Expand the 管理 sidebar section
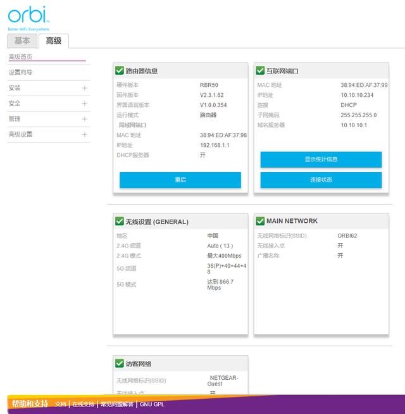The image size is (405, 414). (x=49, y=119)
